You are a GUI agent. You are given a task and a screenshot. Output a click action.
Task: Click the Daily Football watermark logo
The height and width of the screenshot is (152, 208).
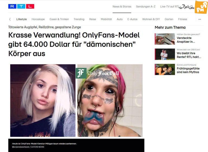click(97, 73)
